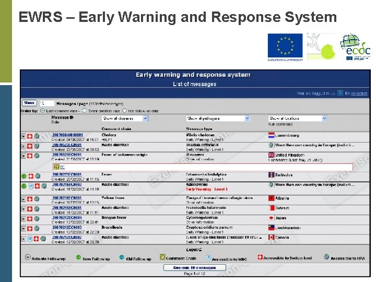Click the HPA globe icon in the Bacillus anthracis row
The width and height of the screenshot is (376, 282).
(x=37, y=146)
